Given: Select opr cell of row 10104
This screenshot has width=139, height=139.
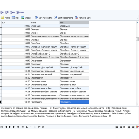Looking at the screenshot, I should (x=74, y=85).
